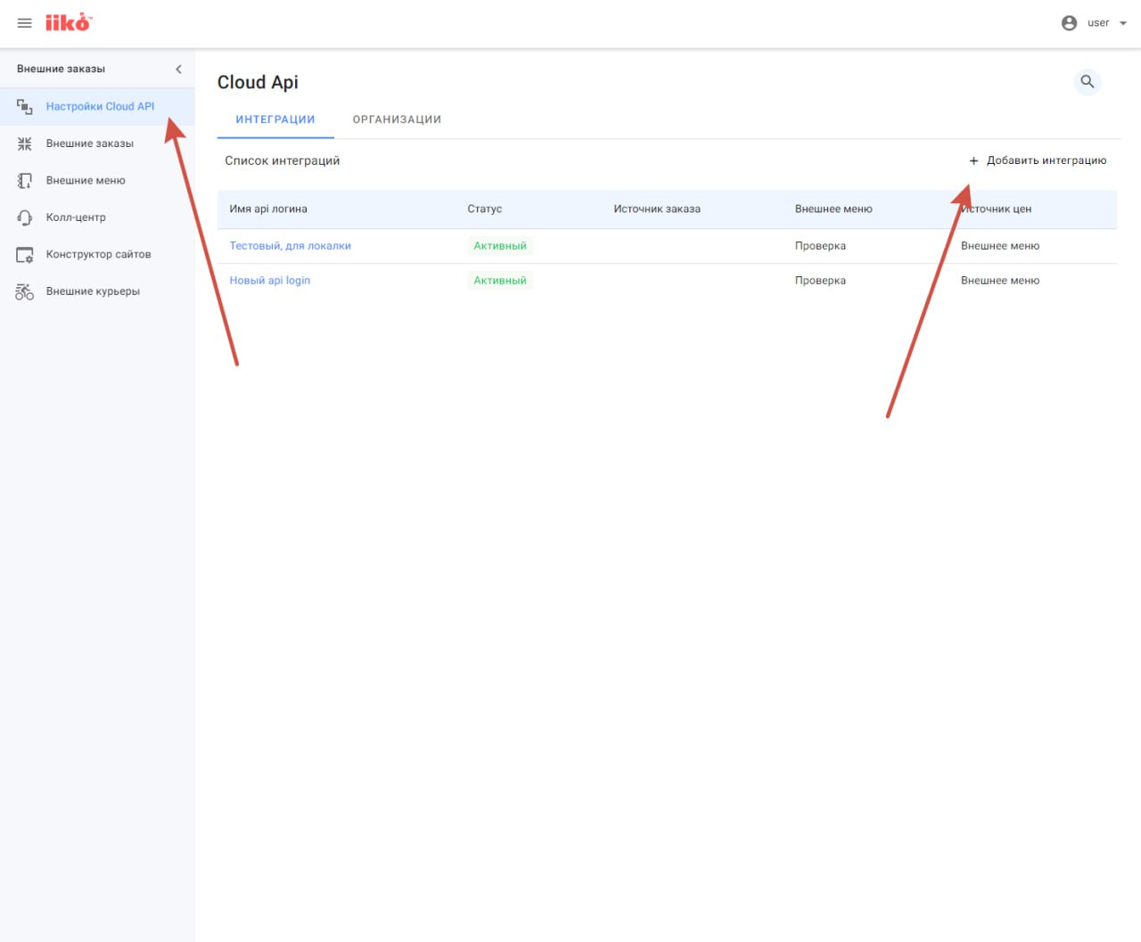Click the plus icon for adding integration
Screen dimensions: 1141x942
[x=973, y=161]
